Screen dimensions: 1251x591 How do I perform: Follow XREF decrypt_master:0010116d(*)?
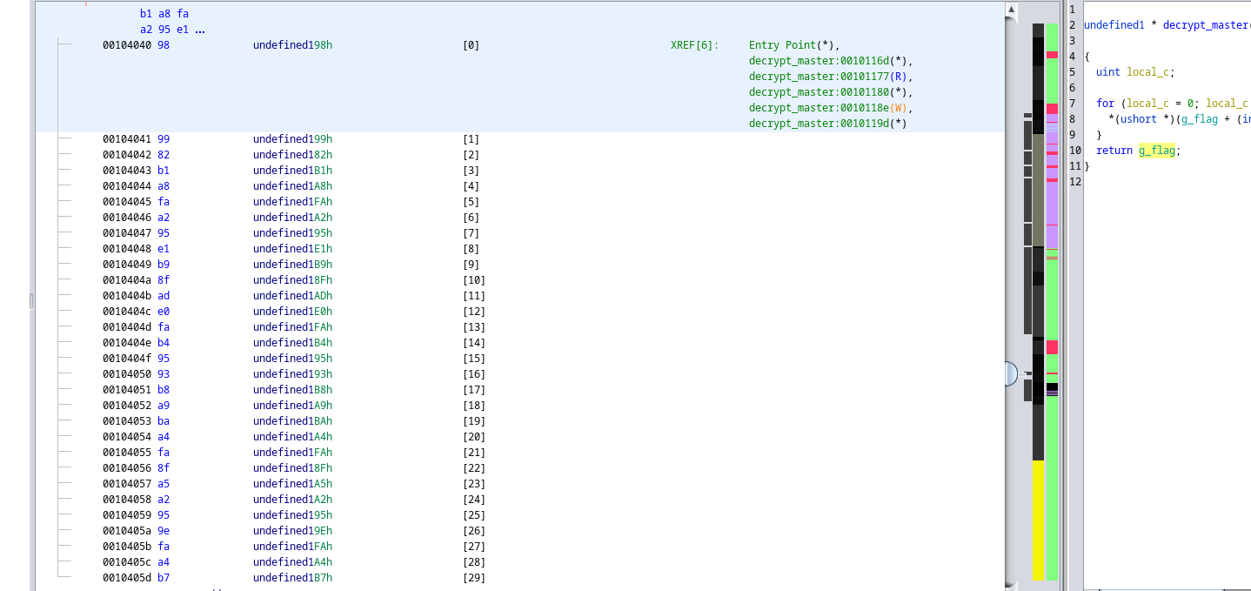pos(831,61)
